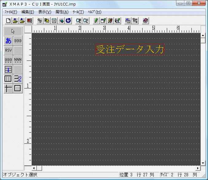Click the Save icon in toolbar

pyautogui.click(x=22, y=21)
